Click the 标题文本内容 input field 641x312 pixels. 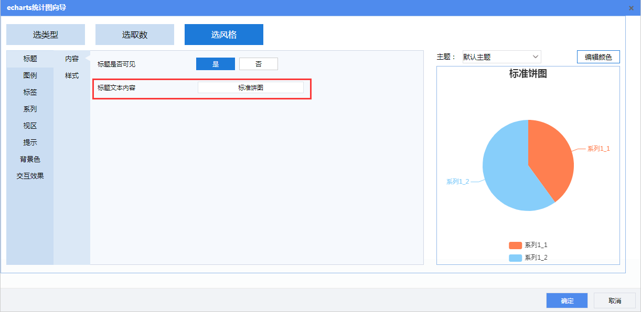[250, 87]
